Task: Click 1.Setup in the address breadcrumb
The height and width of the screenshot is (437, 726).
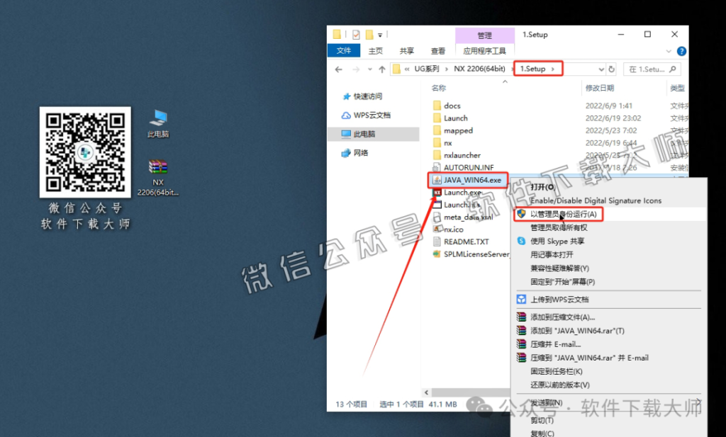Action: click(x=532, y=69)
